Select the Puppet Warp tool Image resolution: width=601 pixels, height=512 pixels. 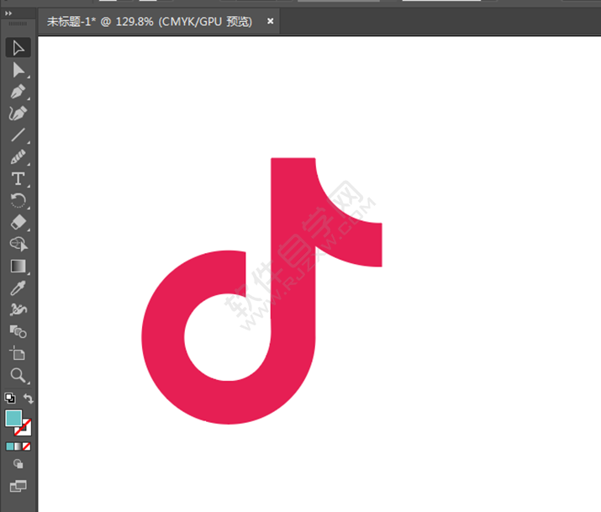pyautogui.click(x=18, y=309)
